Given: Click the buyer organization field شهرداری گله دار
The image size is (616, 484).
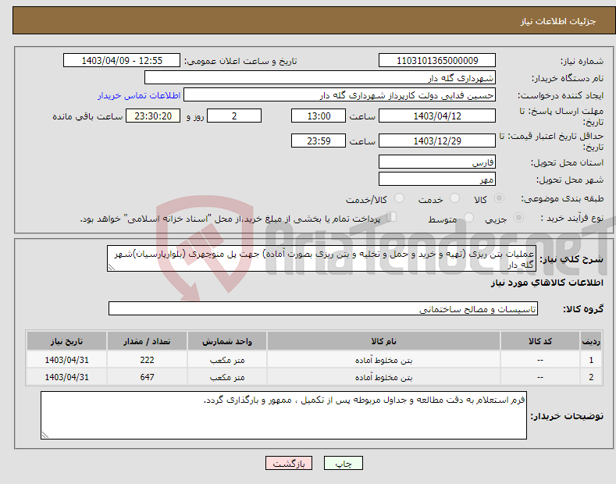Looking at the screenshot, I should [x=320, y=77].
